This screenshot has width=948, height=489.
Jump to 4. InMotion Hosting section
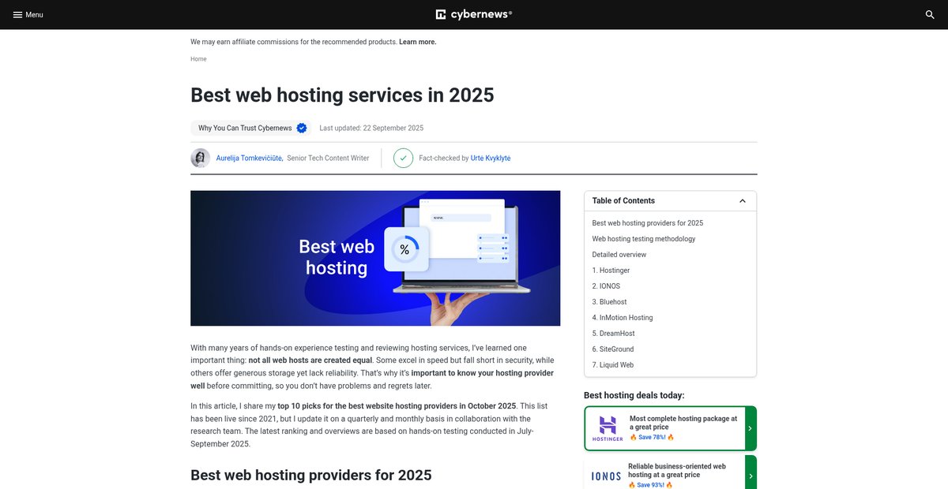[623, 318]
